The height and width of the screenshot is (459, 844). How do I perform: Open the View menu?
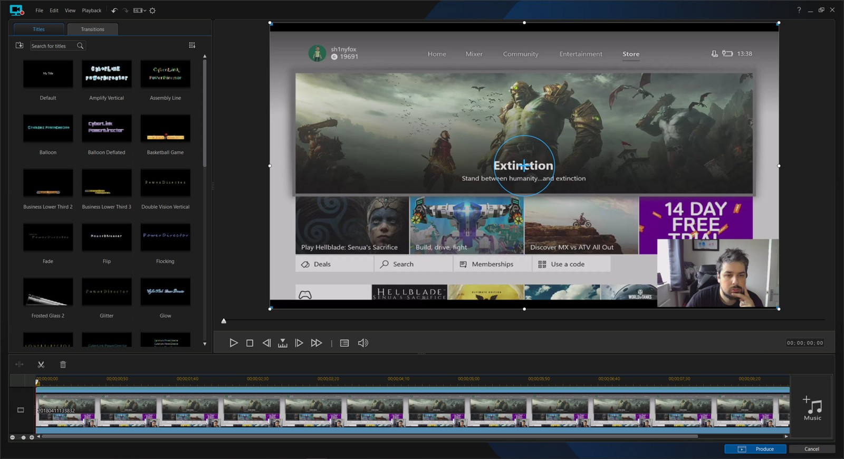tap(70, 11)
